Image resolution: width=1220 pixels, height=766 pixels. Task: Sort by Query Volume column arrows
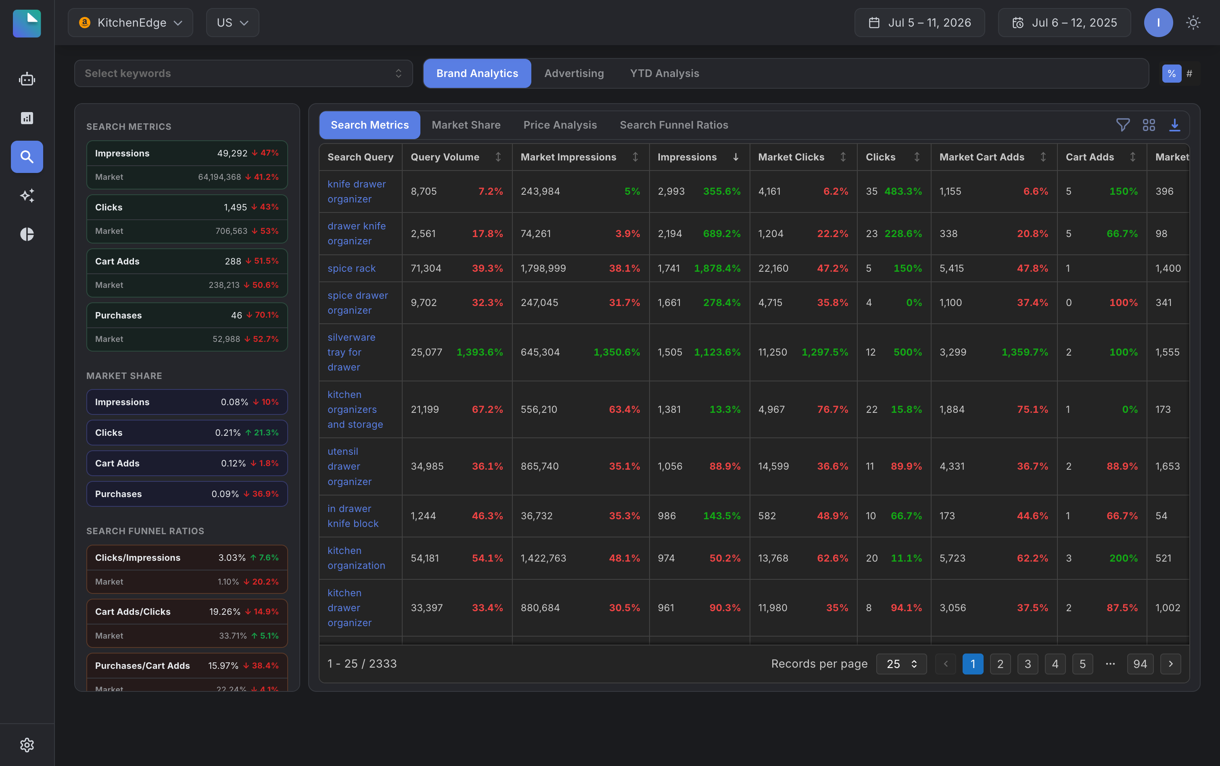(498, 157)
